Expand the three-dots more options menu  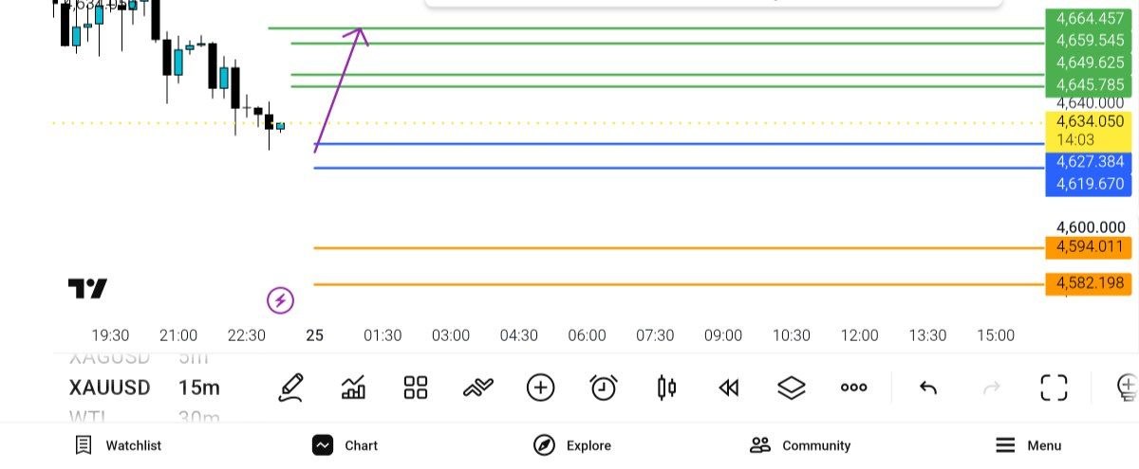click(853, 388)
